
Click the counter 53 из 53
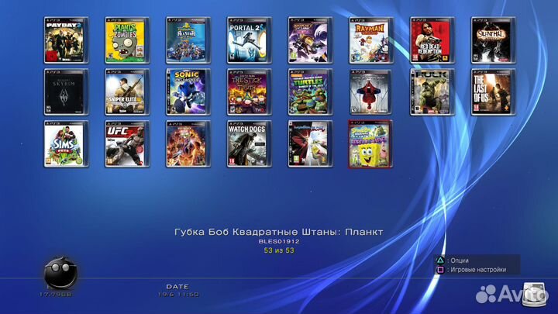point(279,250)
